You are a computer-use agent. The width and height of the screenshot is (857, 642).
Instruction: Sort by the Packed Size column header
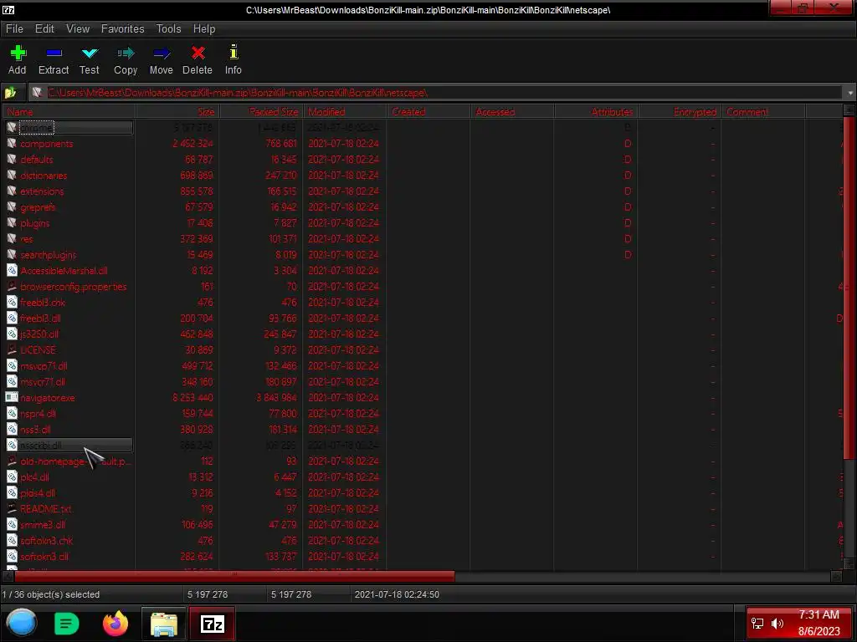point(261,112)
